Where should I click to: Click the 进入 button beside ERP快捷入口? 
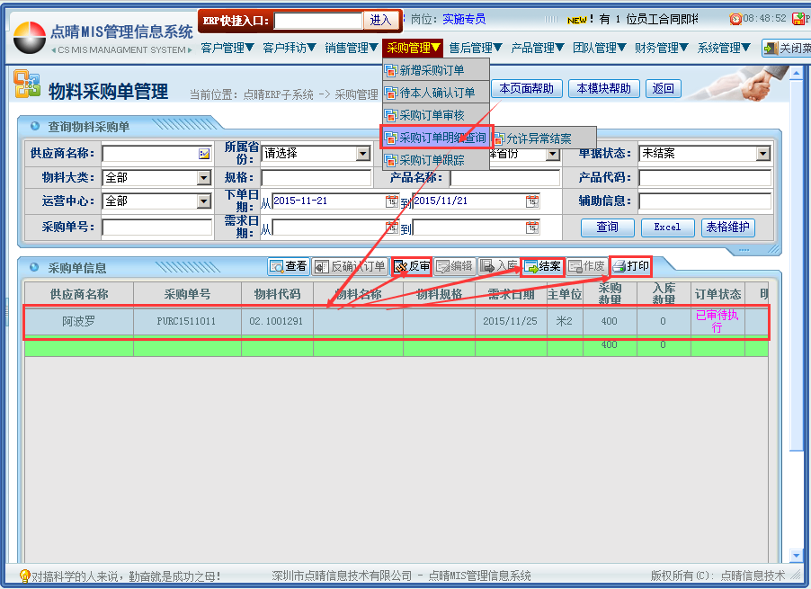(x=380, y=20)
